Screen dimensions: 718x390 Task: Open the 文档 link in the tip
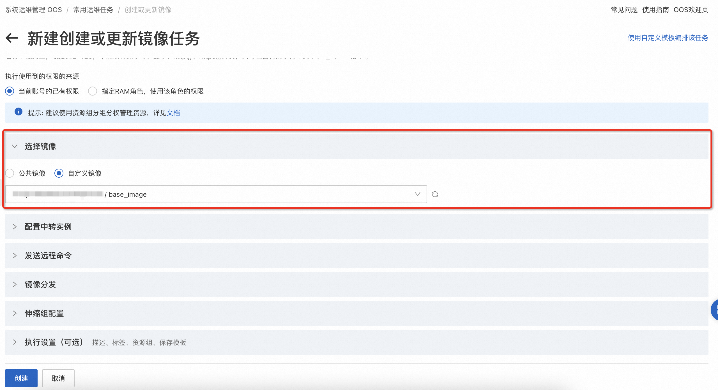click(173, 113)
